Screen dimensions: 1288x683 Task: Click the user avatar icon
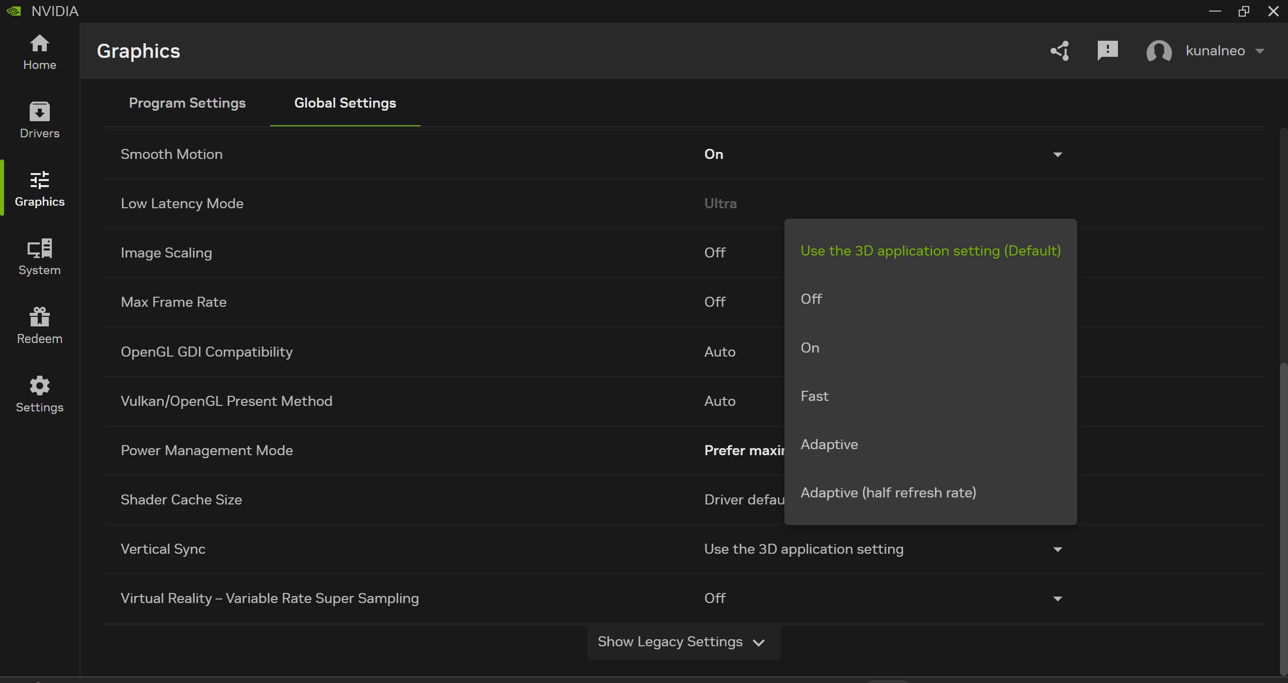[x=1159, y=51]
